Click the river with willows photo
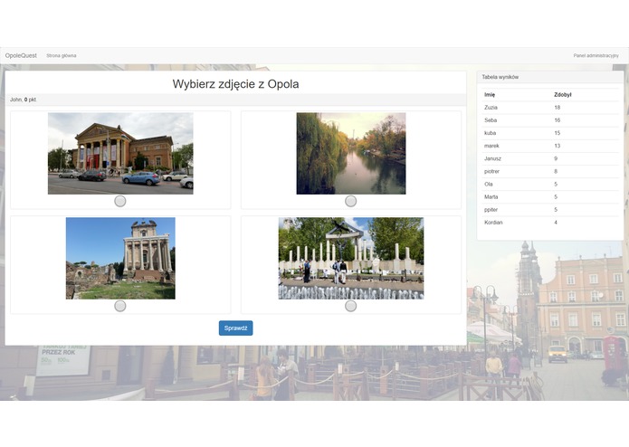 click(x=351, y=154)
